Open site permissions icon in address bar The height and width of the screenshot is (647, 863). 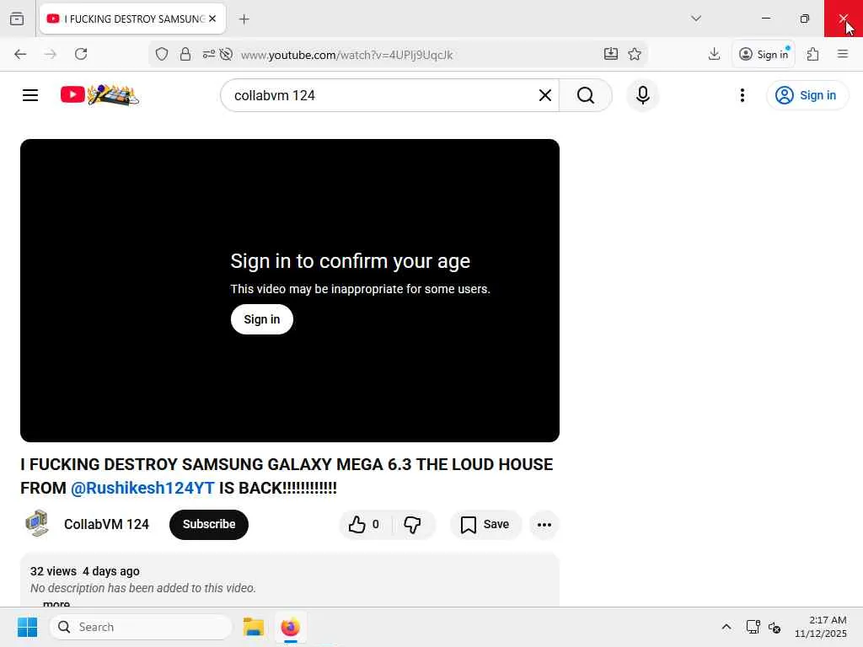click(x=209, y=54)
